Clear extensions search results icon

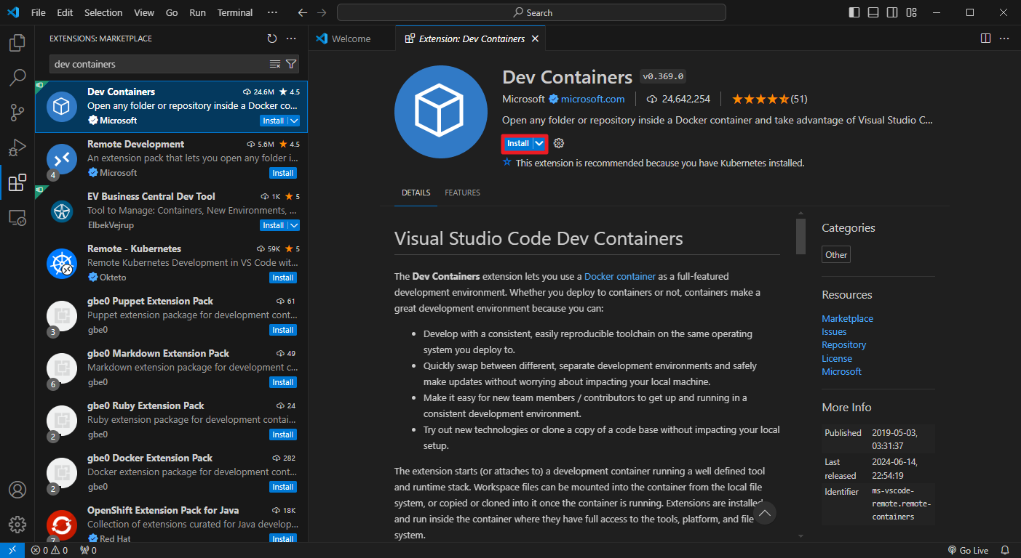click(x=275, y=64)
